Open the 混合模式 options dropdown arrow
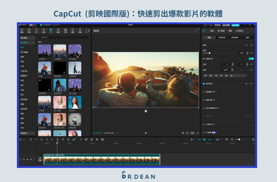 [214, 84]
